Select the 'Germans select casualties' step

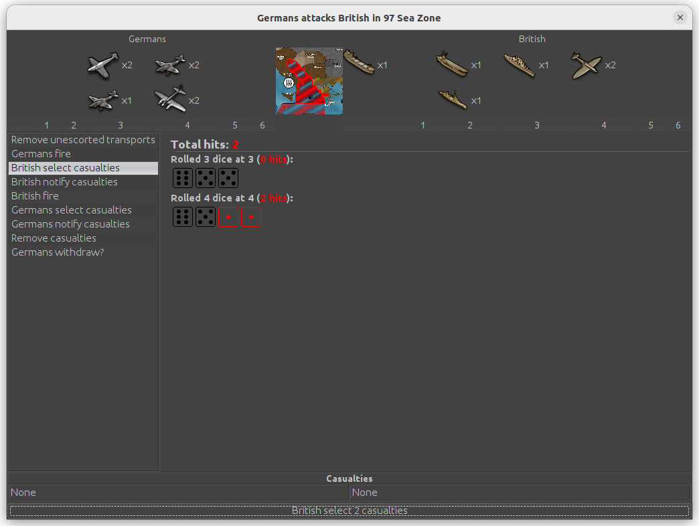click(72, 210)
